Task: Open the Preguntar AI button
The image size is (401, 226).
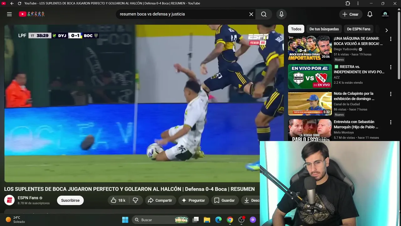Action: click(x=193, y=200)
